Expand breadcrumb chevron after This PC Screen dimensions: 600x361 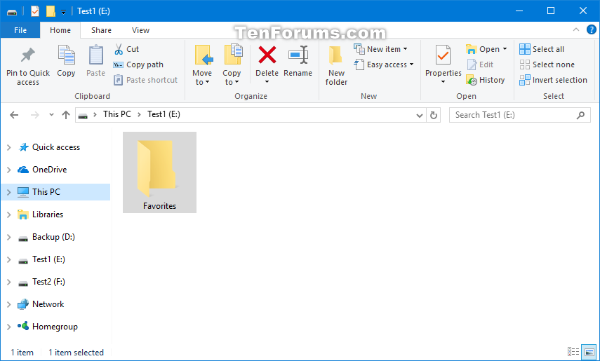139,115
